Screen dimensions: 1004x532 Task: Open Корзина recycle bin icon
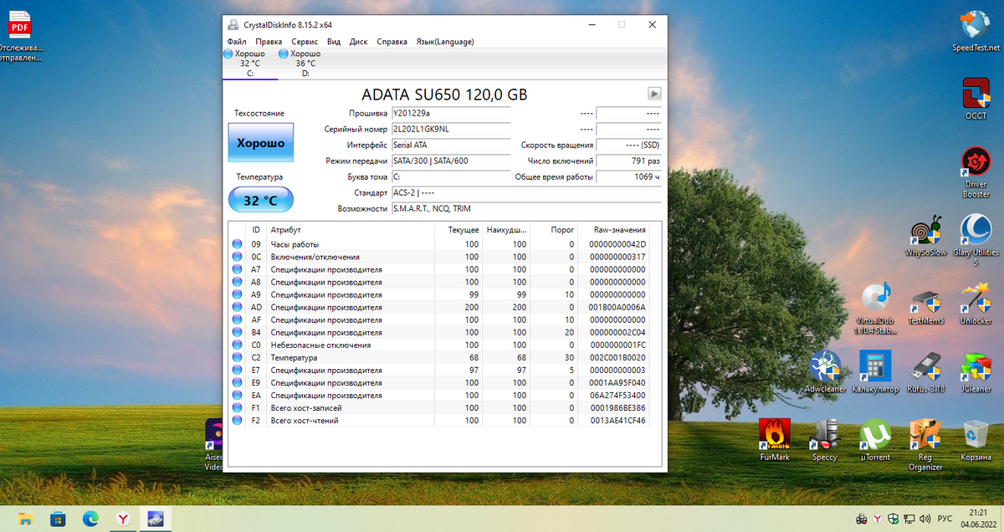pos(976,440)
